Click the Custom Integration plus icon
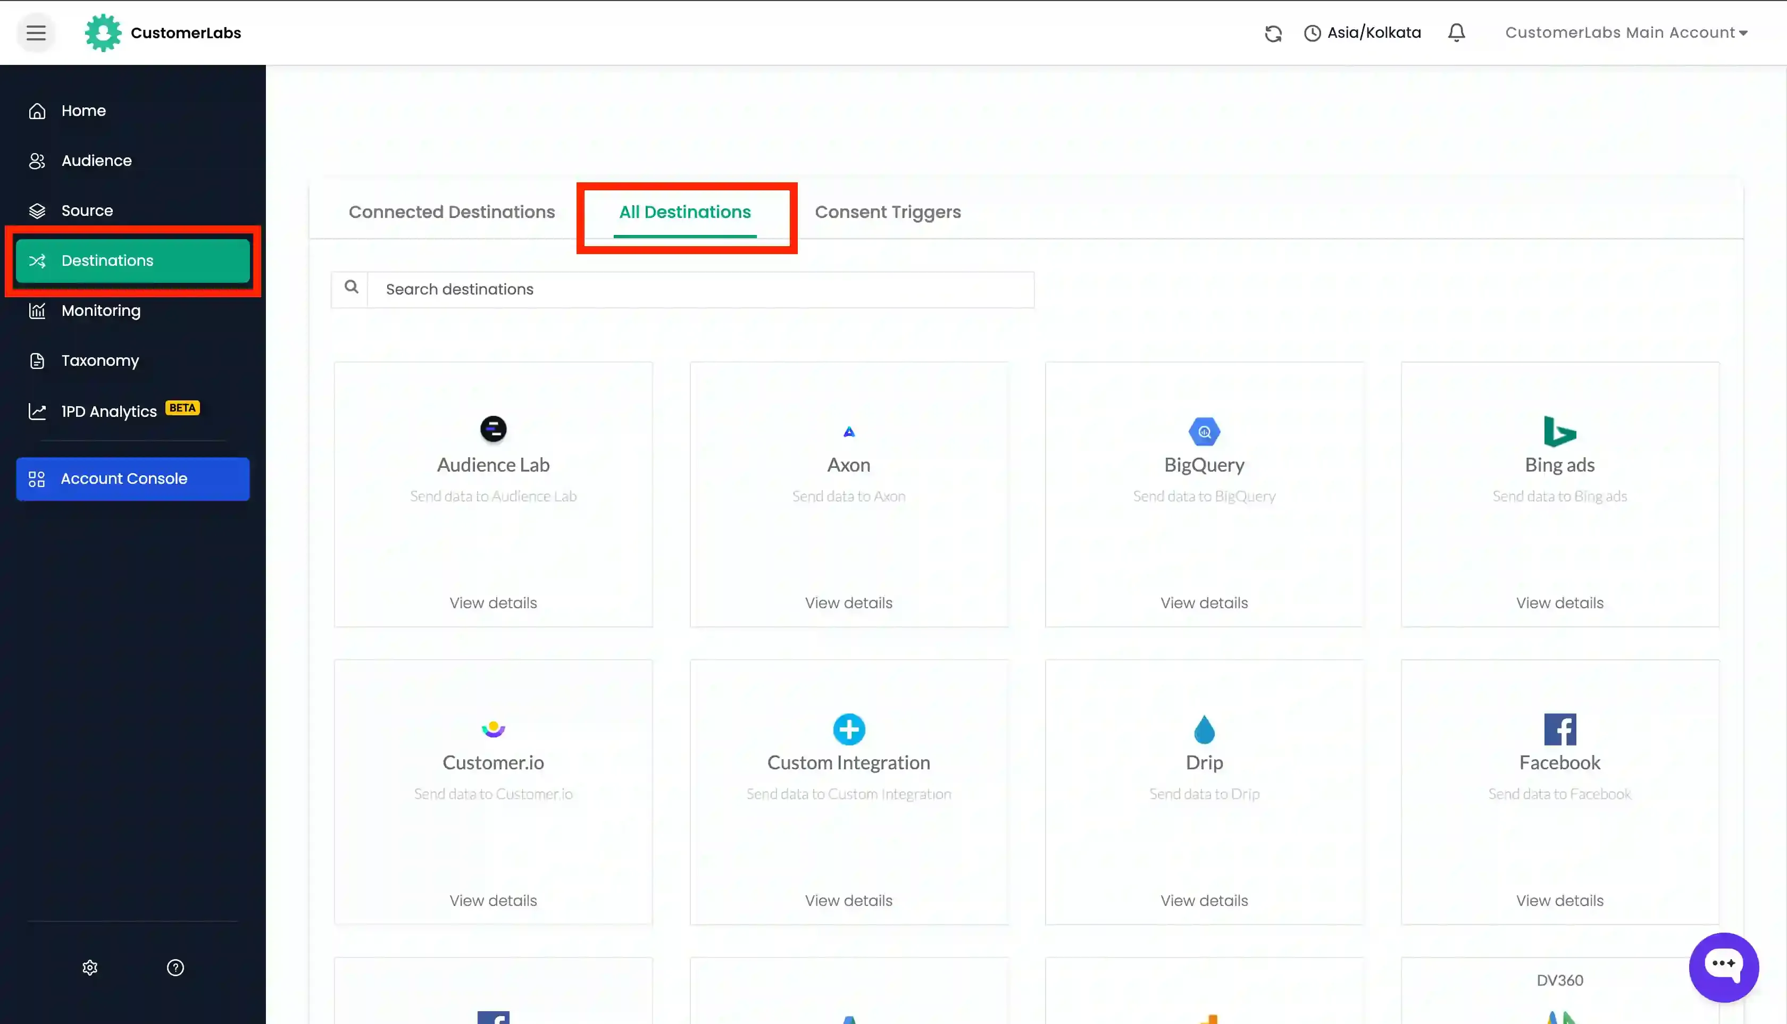 (849, 729)
